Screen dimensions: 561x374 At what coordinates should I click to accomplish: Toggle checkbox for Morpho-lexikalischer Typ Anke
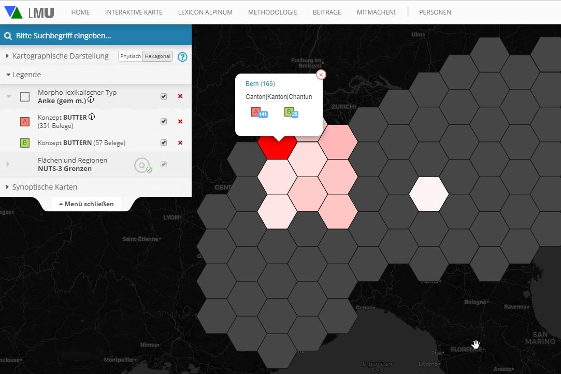pyautogui.click(x=164, y=96)
